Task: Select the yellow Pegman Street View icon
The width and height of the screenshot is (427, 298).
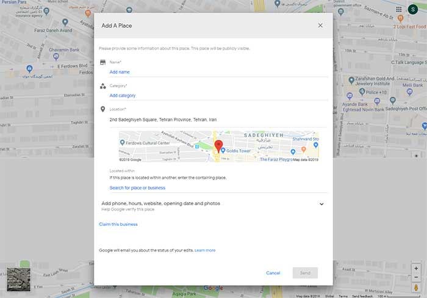Action: point(416,288)
